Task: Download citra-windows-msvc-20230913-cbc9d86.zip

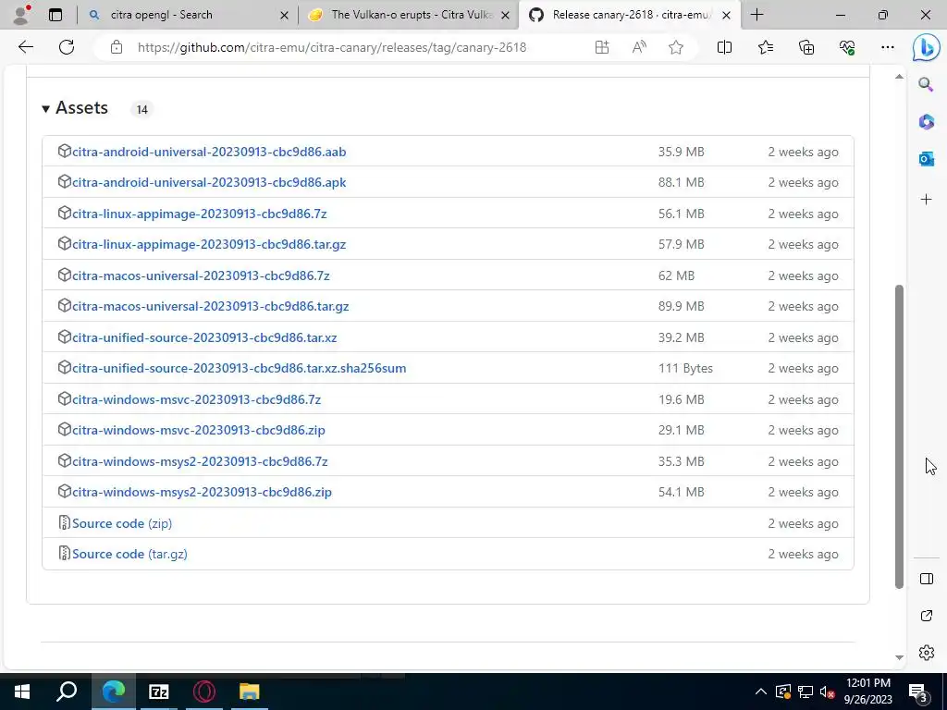Action: (x=199, y=431)
